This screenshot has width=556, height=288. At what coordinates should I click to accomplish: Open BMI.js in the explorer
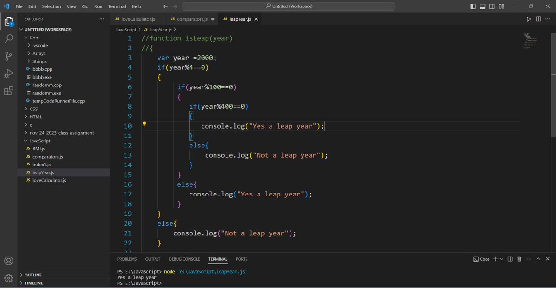(64, 148)
